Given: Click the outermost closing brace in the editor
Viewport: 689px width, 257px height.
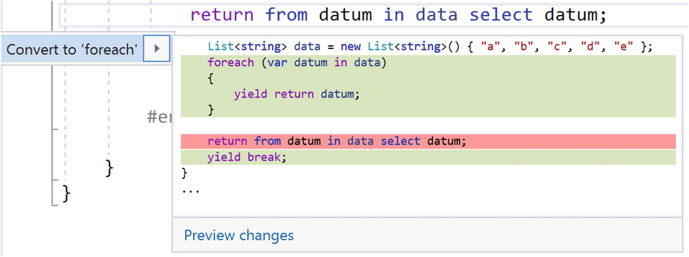Looking at the screenshot, I should click(66, 193).
